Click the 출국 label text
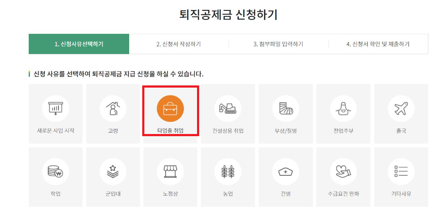This screenshot has width=441, height=219. point(401,131)
